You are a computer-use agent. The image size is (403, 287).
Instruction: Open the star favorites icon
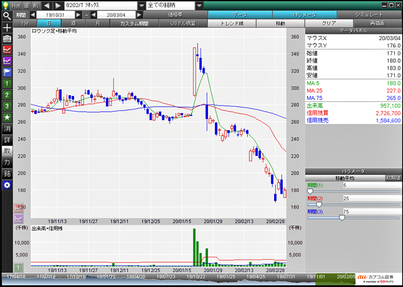(7, 117)
